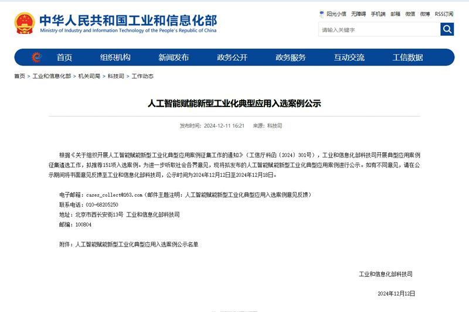
Task: Open the 工信数据 menu item
Action: 408,57
